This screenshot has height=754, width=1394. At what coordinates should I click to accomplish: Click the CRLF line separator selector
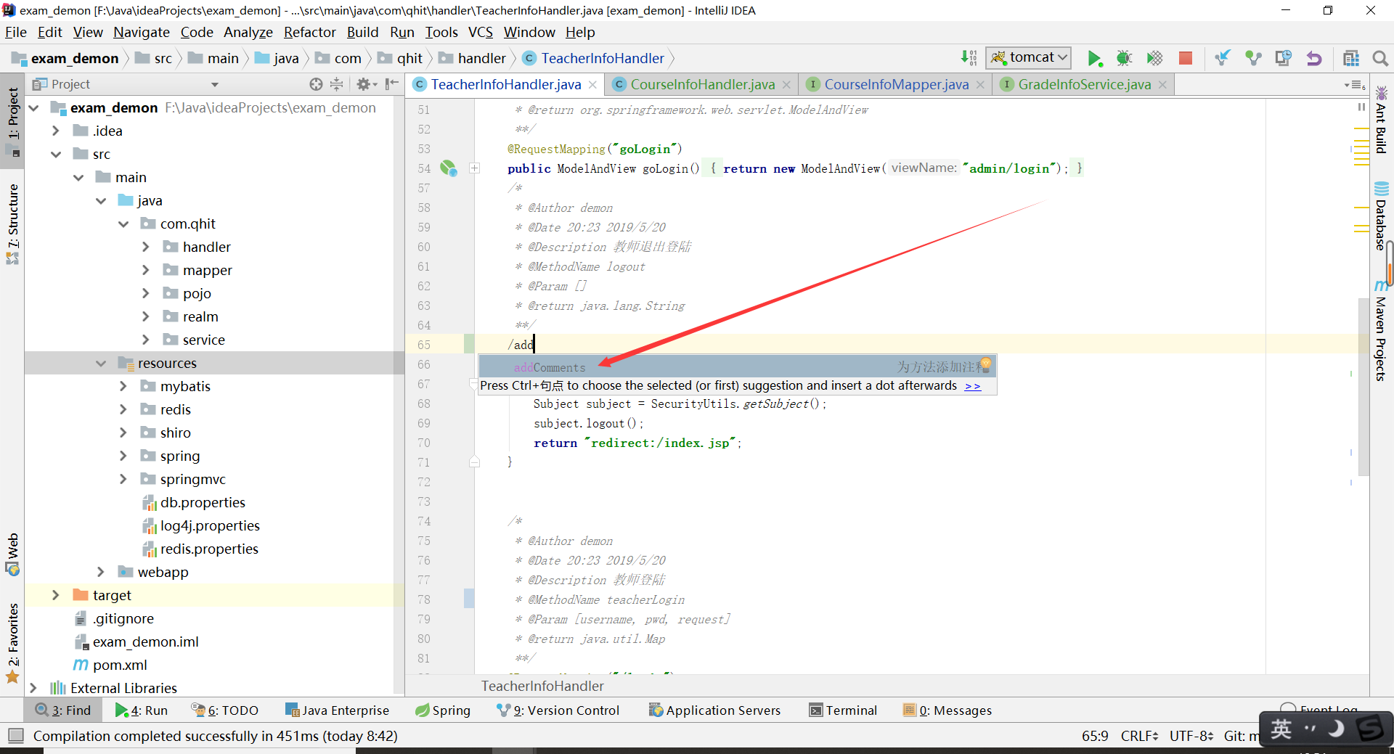coord(1139,736)
